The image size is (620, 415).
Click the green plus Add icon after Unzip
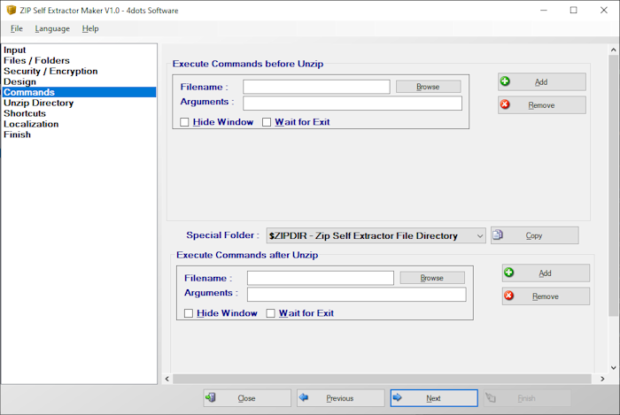tap(509, 273)
